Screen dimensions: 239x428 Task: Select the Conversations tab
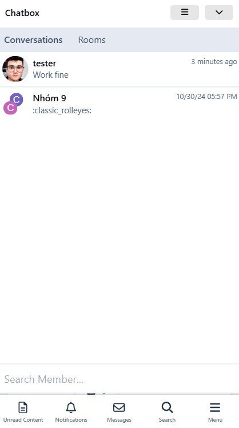tap(33, 40)
